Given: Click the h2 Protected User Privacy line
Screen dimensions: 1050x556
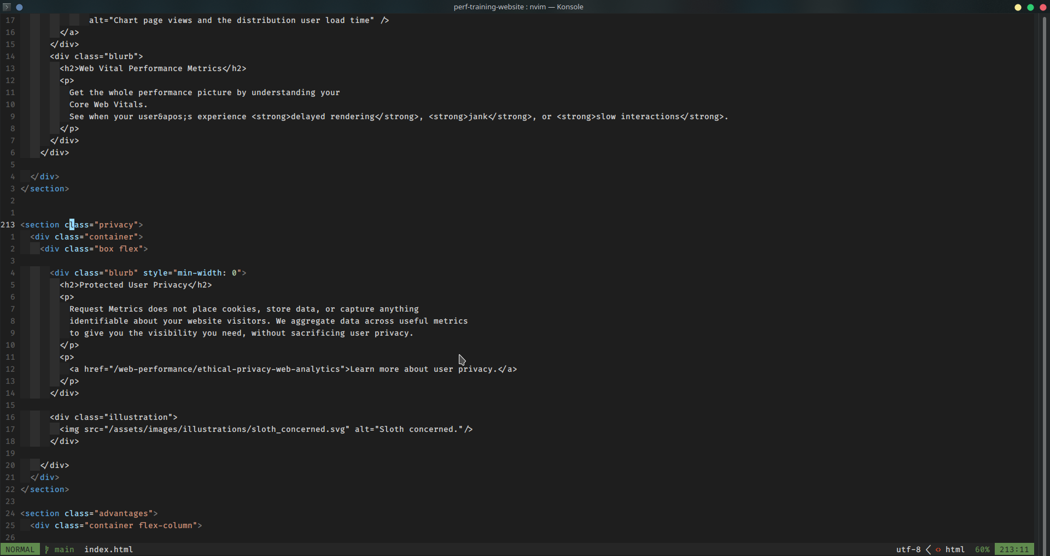Looking at the screenshot, I should point(136,285).
